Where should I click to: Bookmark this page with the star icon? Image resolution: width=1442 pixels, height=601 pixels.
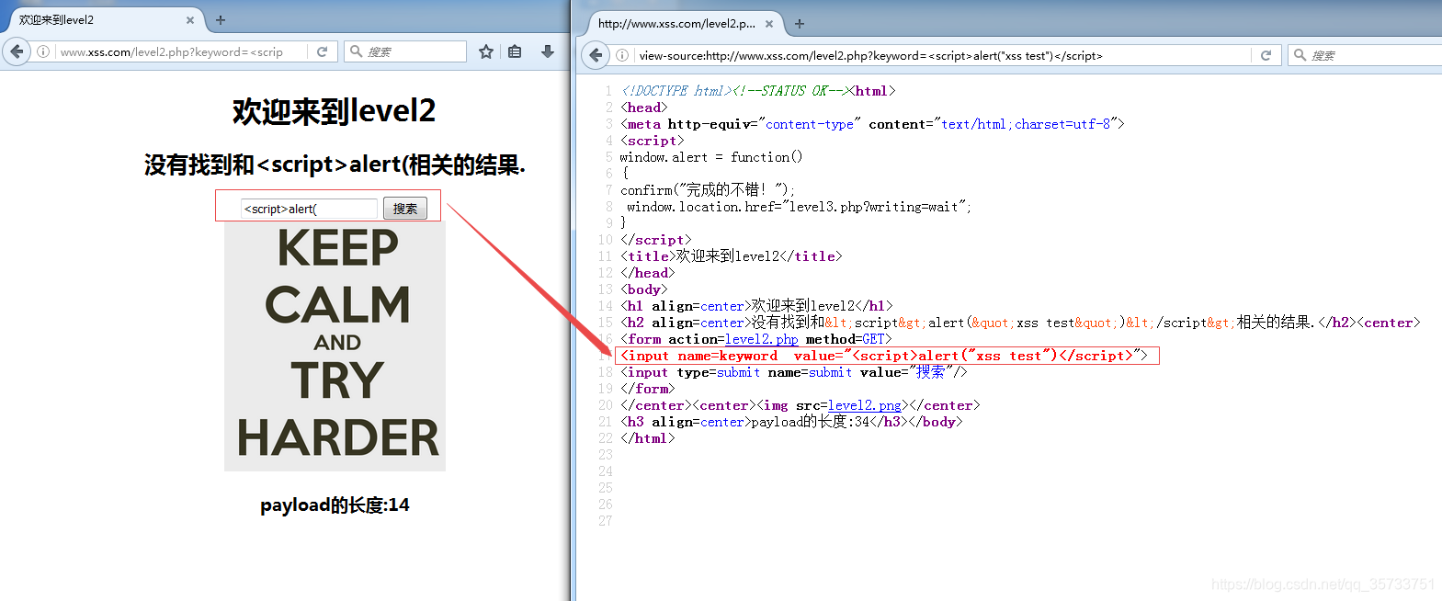coord(486,51)
